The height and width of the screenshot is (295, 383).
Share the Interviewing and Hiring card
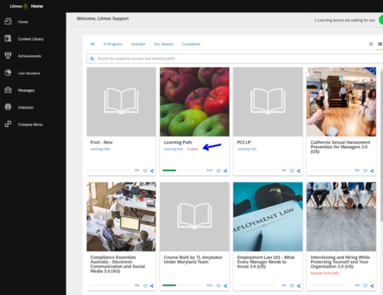[372, 286]
